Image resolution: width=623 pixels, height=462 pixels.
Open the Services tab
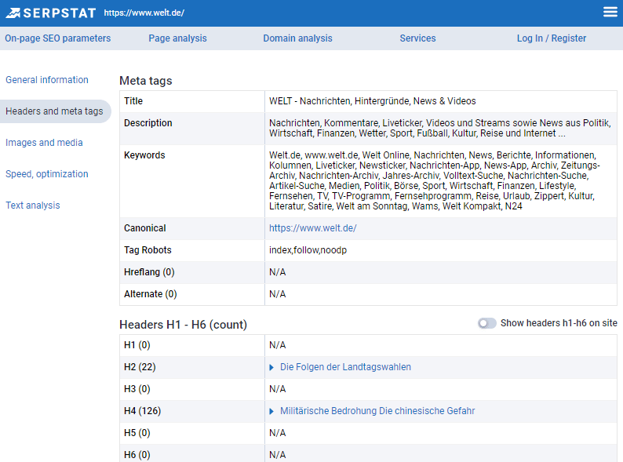click(417, 38)
